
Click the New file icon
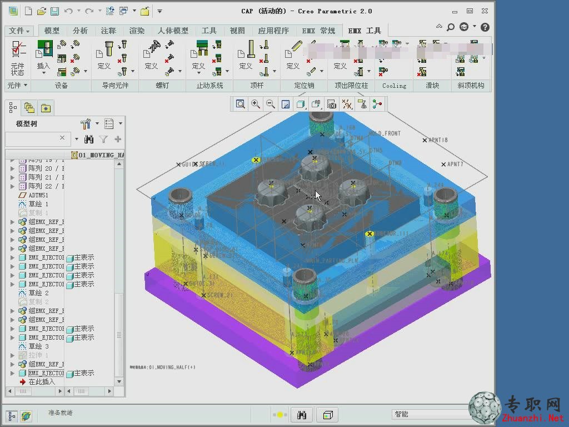[28, 11]
